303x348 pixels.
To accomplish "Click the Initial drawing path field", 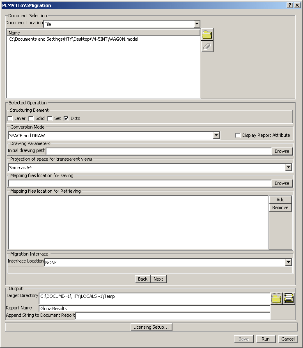I will coord(158,151).
